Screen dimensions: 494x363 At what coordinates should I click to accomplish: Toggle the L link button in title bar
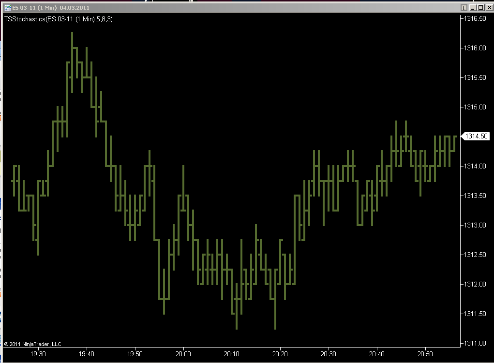tap(464, 8)
